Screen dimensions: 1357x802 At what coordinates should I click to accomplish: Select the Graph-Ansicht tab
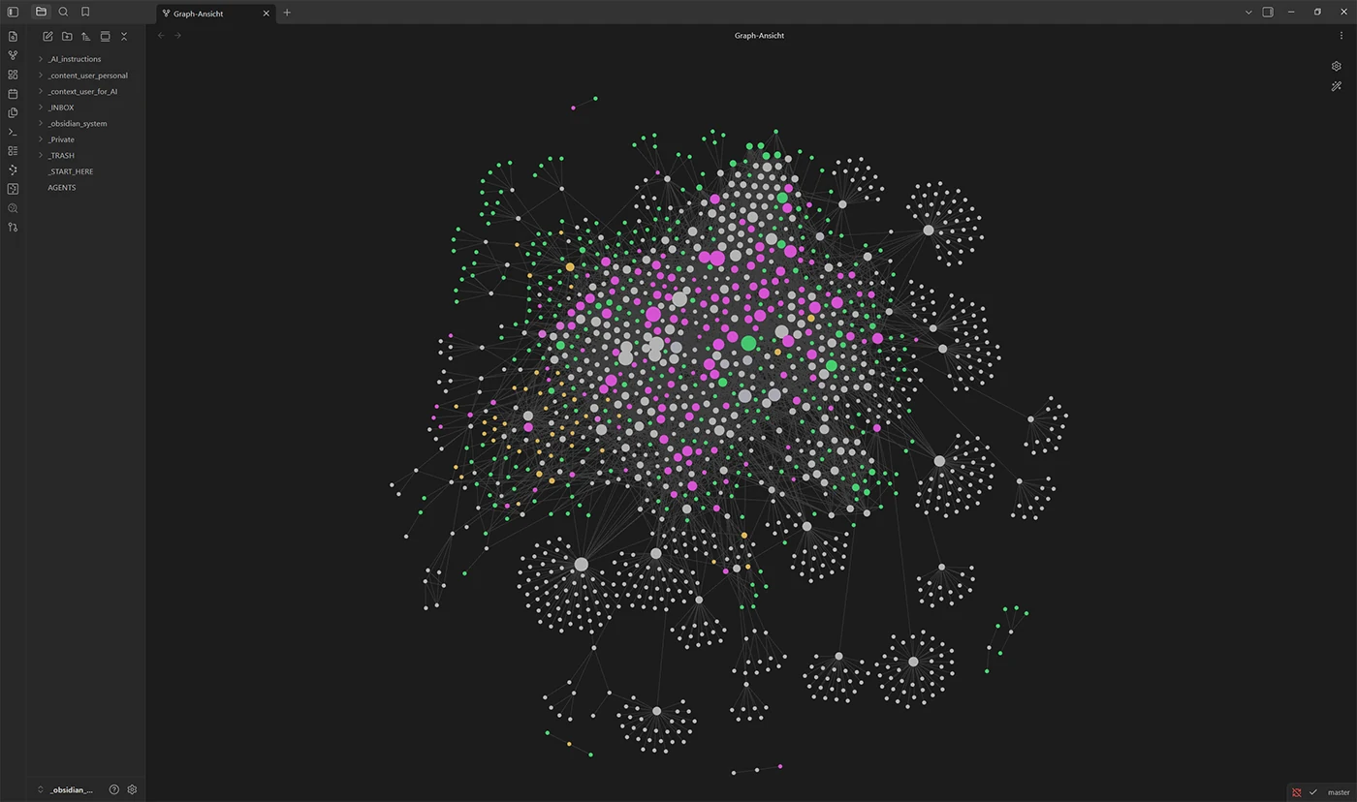tap(215, 14)
